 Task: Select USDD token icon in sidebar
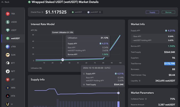(x=8, y=22)
